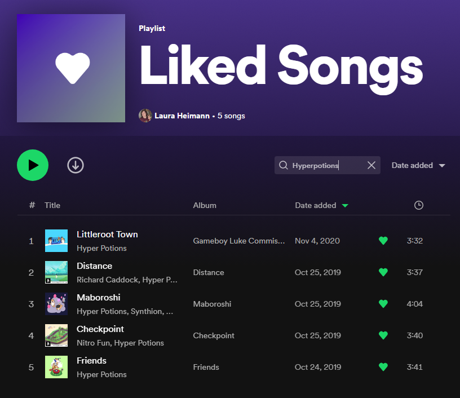The image size is (460, 398).
Task: Click the 3:40 duration value
Action: pyautogui.click(x=414, y=335)
